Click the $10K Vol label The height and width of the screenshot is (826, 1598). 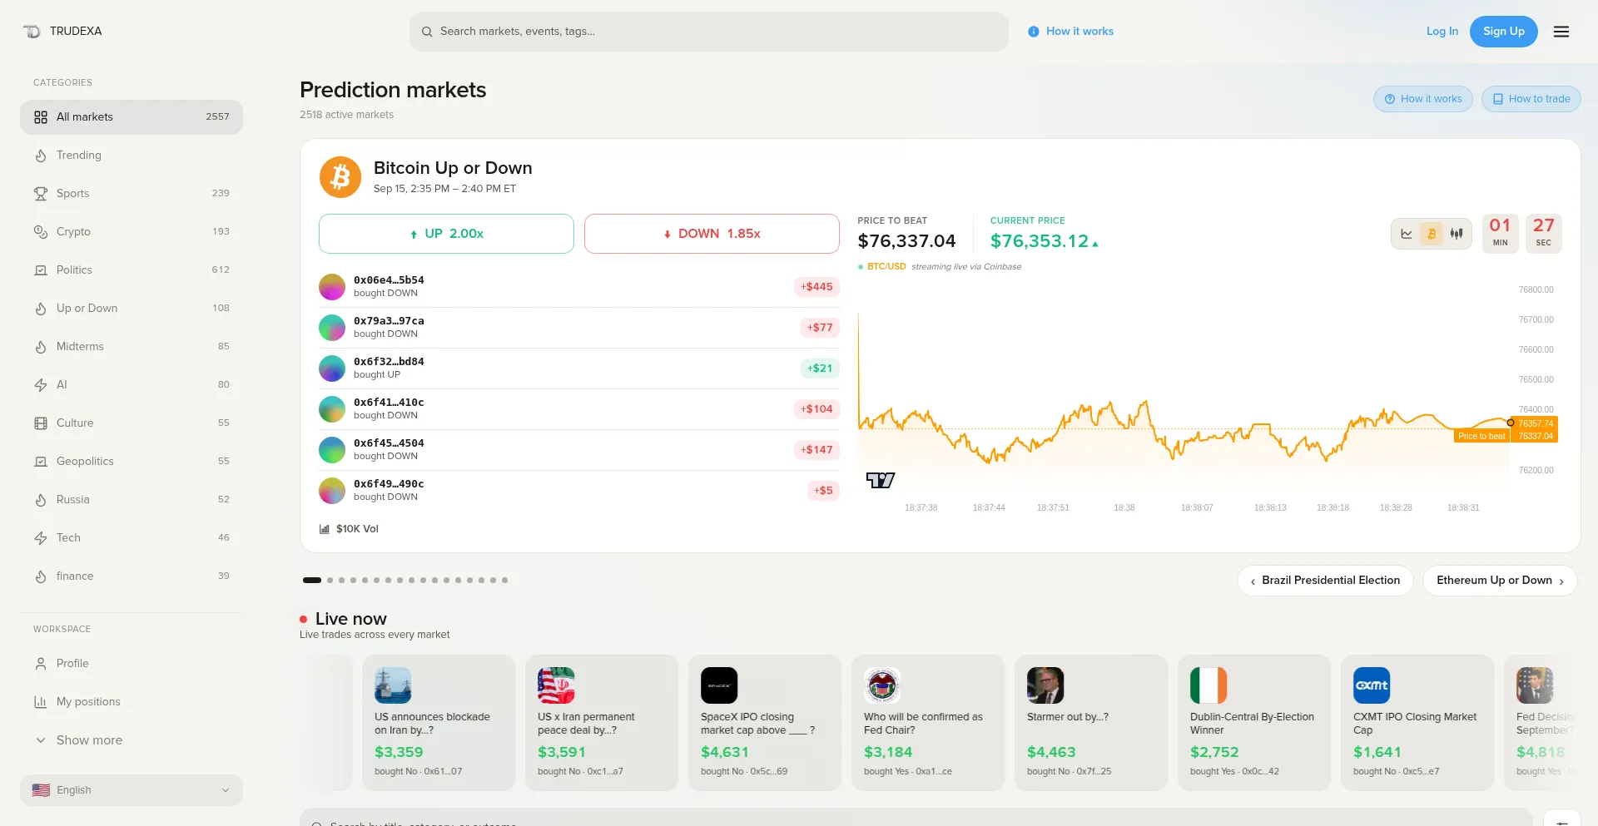(x=350, y=529)
